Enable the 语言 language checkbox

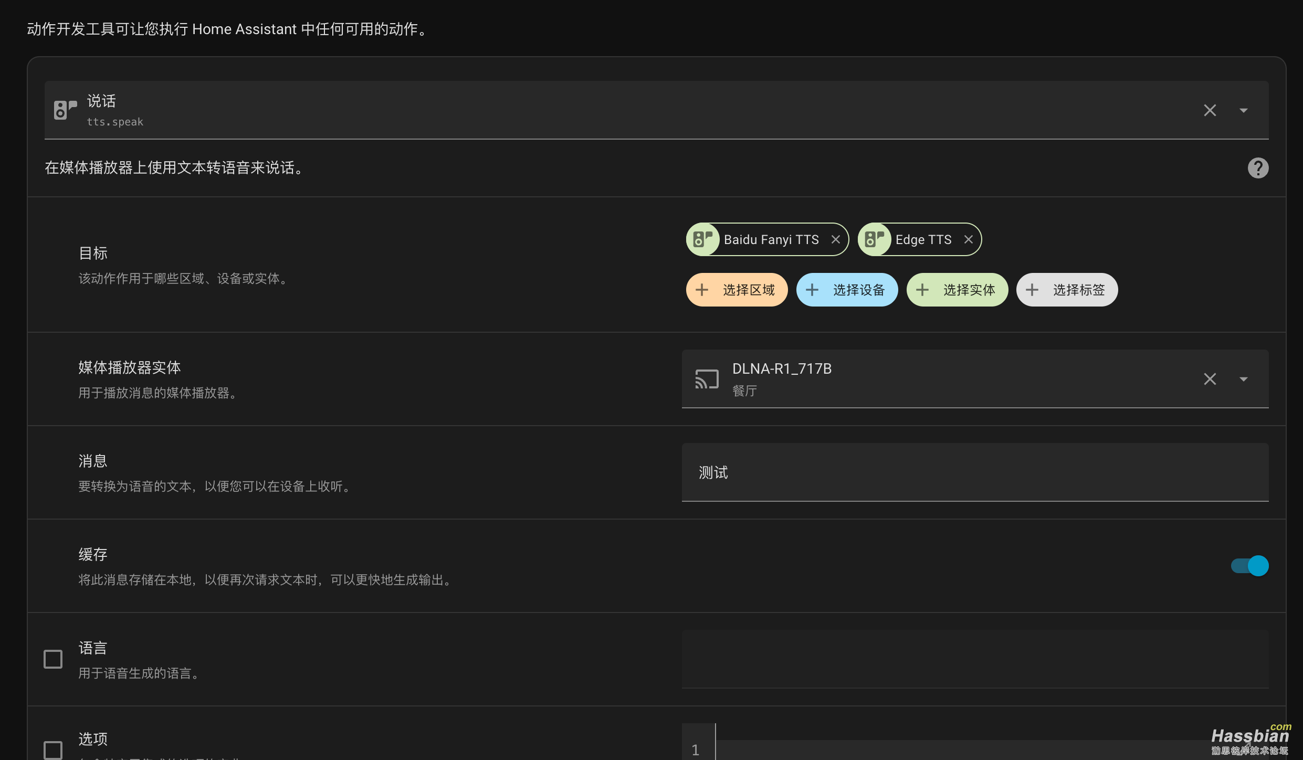pyautogui.click(x=53, y=659)
